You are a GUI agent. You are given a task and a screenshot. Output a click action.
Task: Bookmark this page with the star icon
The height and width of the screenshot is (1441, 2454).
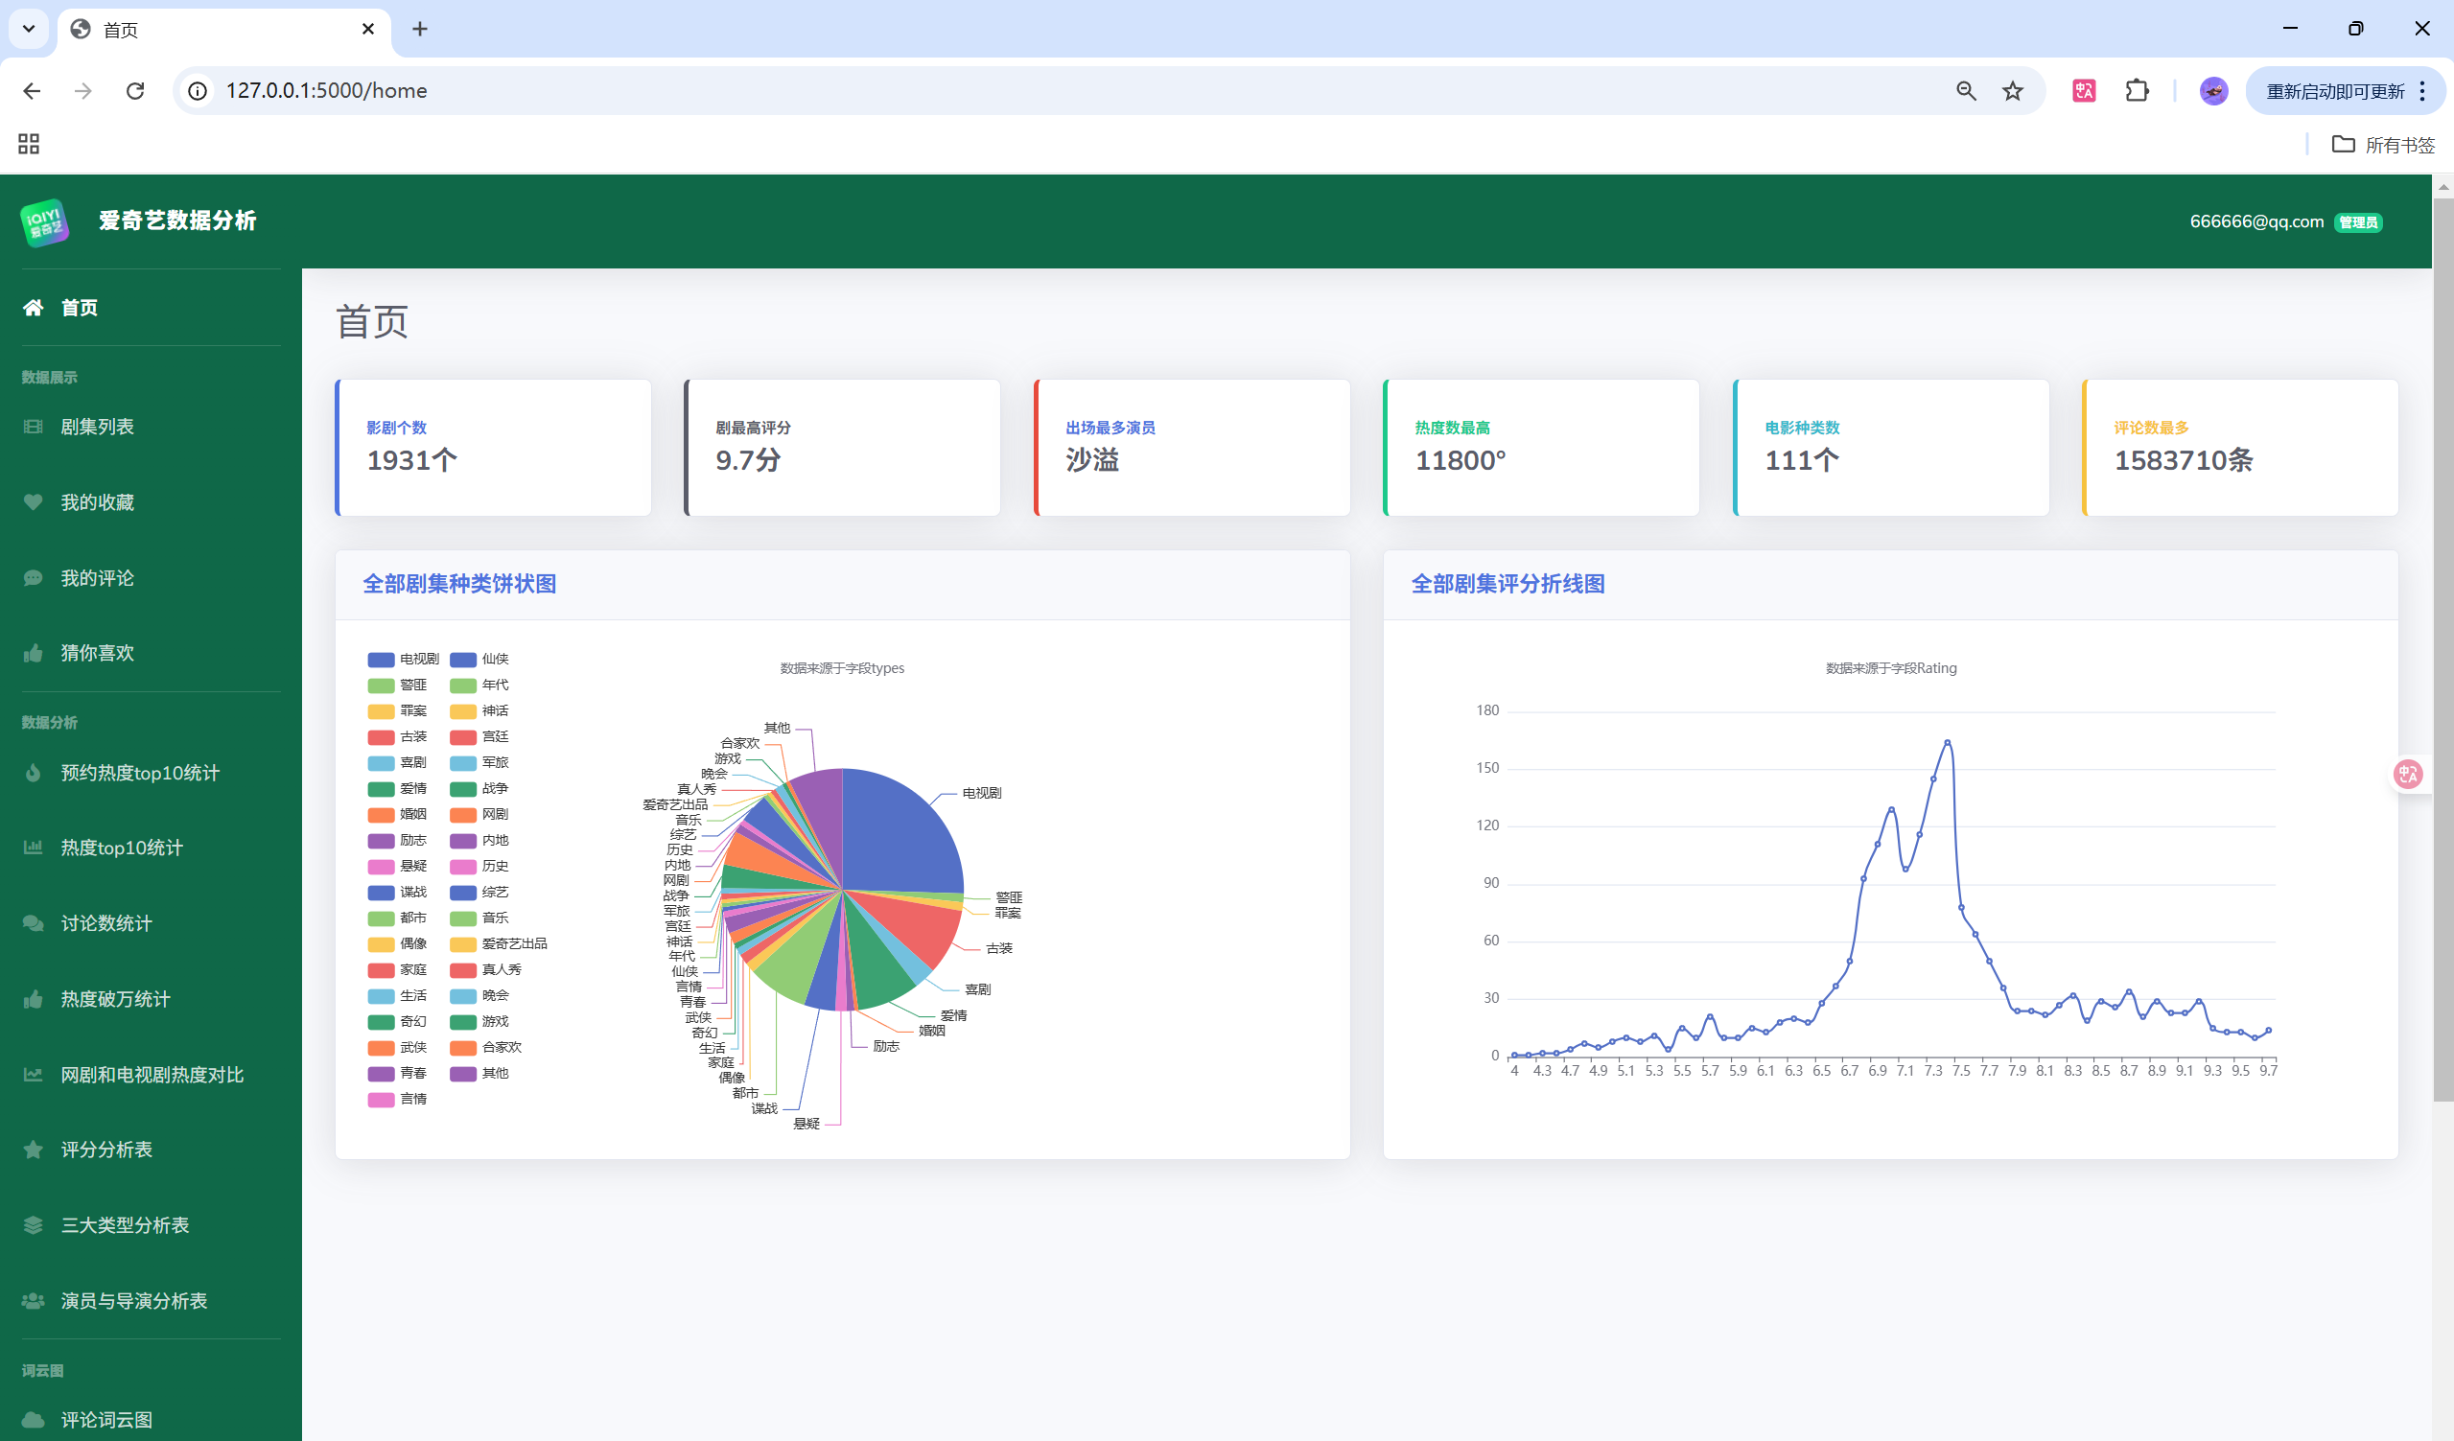tap(2012, 90)
